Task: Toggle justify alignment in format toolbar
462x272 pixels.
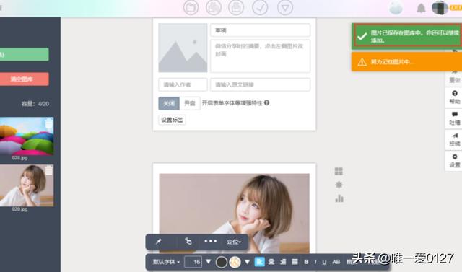Action: [295, 262]
